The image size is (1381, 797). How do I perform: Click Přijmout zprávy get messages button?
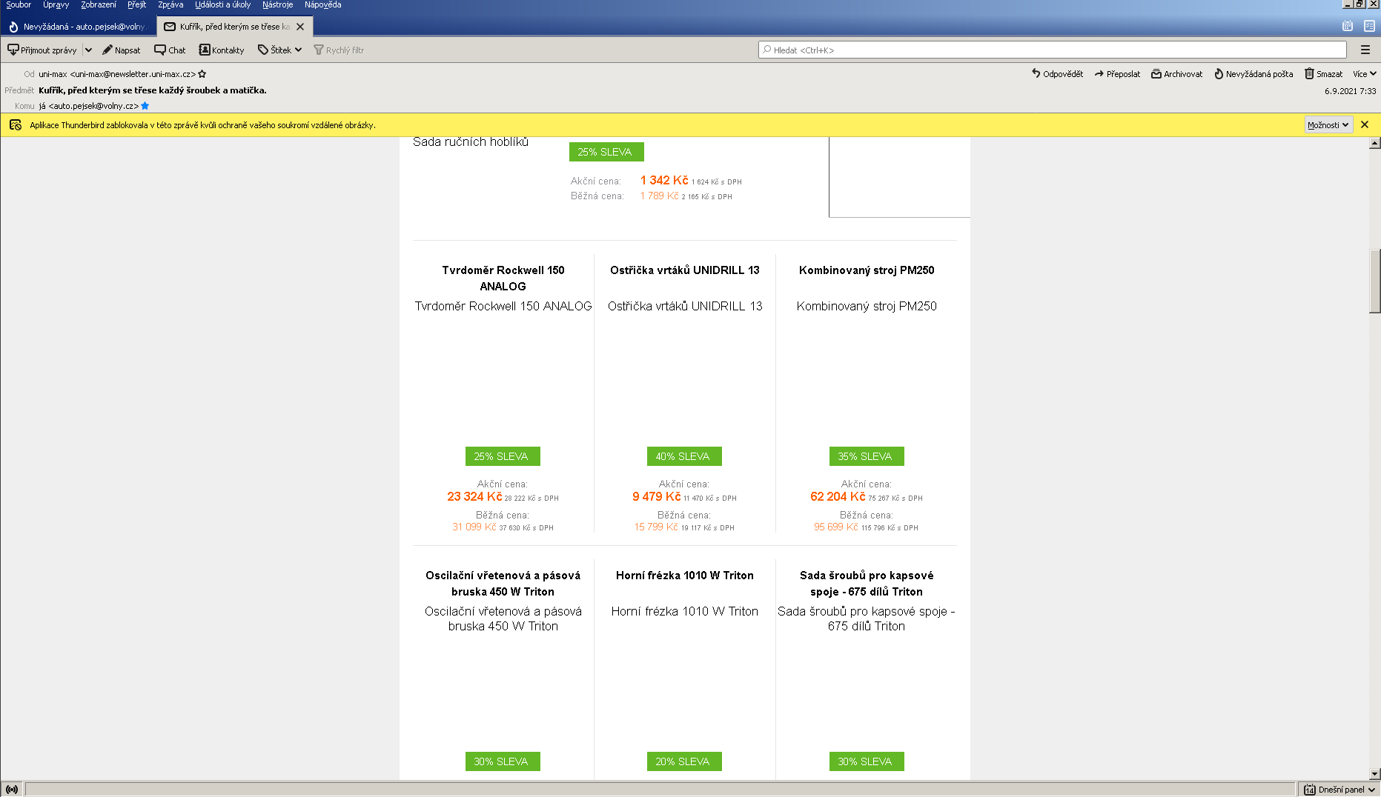point(42,50)
